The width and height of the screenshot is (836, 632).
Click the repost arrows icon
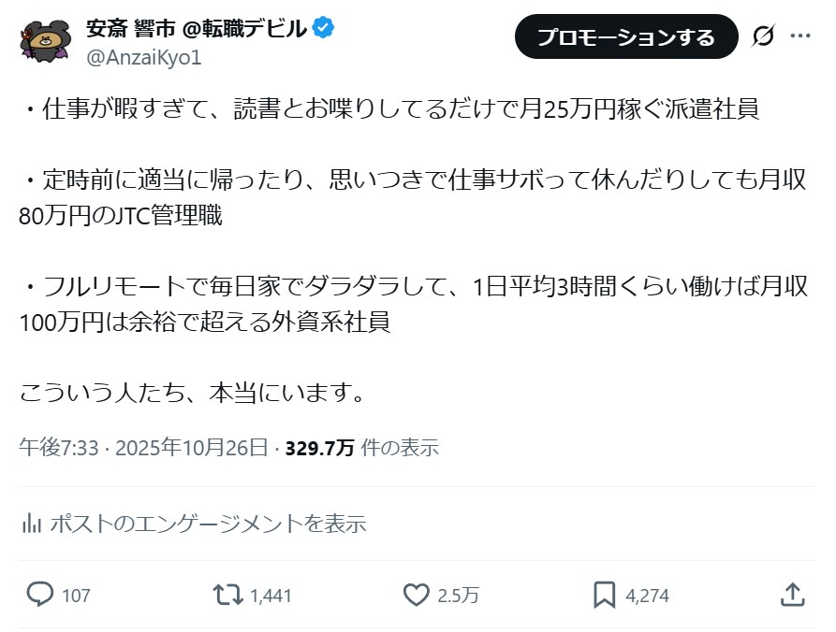227,595
